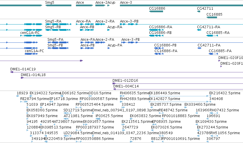The height and width of the screenshot is (143, 243).
Task: Click protein Ance-PA label
Action: pos(88,39)
